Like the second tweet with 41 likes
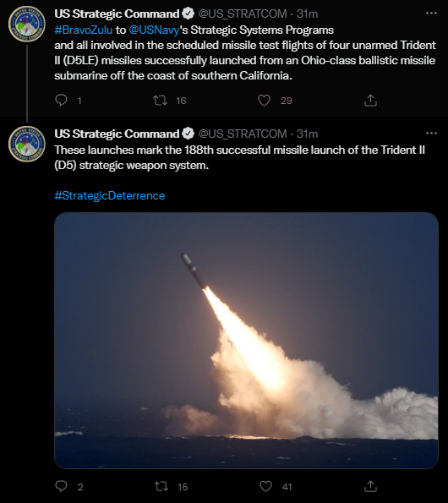The width and height of the screenshot is (448, 503). tap(265, 486)
